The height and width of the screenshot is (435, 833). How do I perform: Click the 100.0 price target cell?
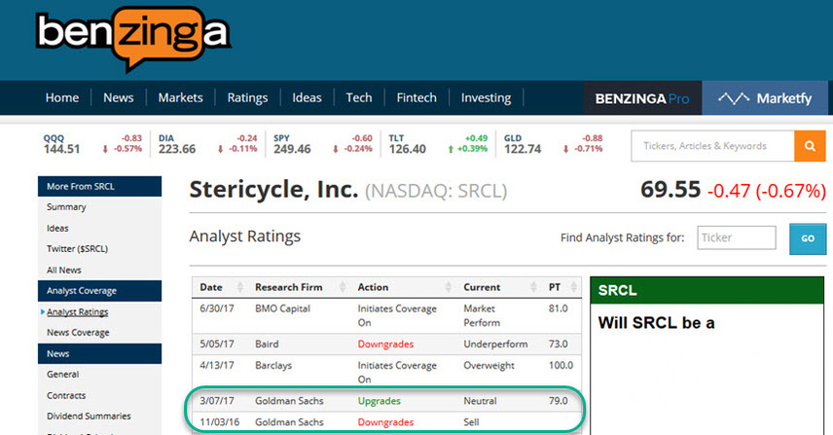pos(561,366)
